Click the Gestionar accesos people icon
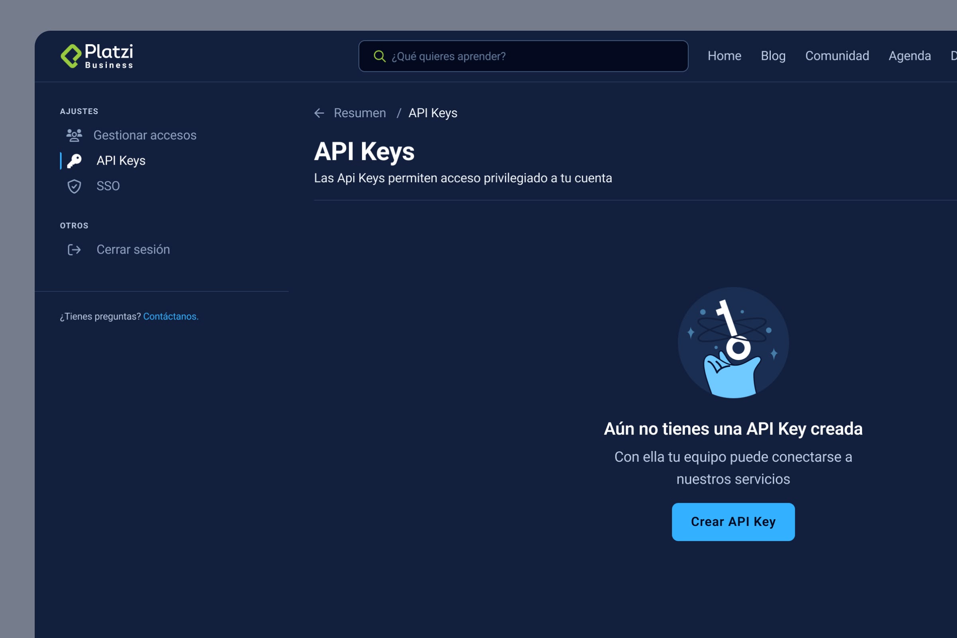This screenshot has width=957, height=638. [74, 135]
